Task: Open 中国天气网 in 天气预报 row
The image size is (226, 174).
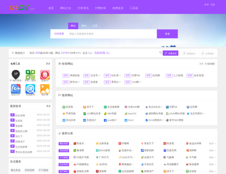Action: pos(81,157)
